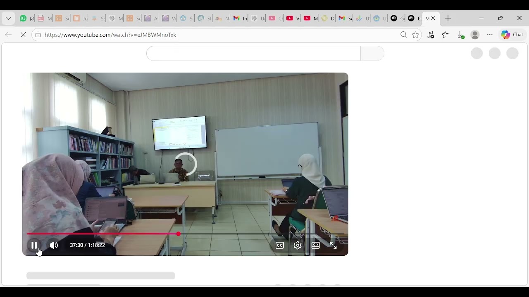Enter fullscreen mode in the video player
The width and height of the screenshot is (529, 297).
coord(334,245)
